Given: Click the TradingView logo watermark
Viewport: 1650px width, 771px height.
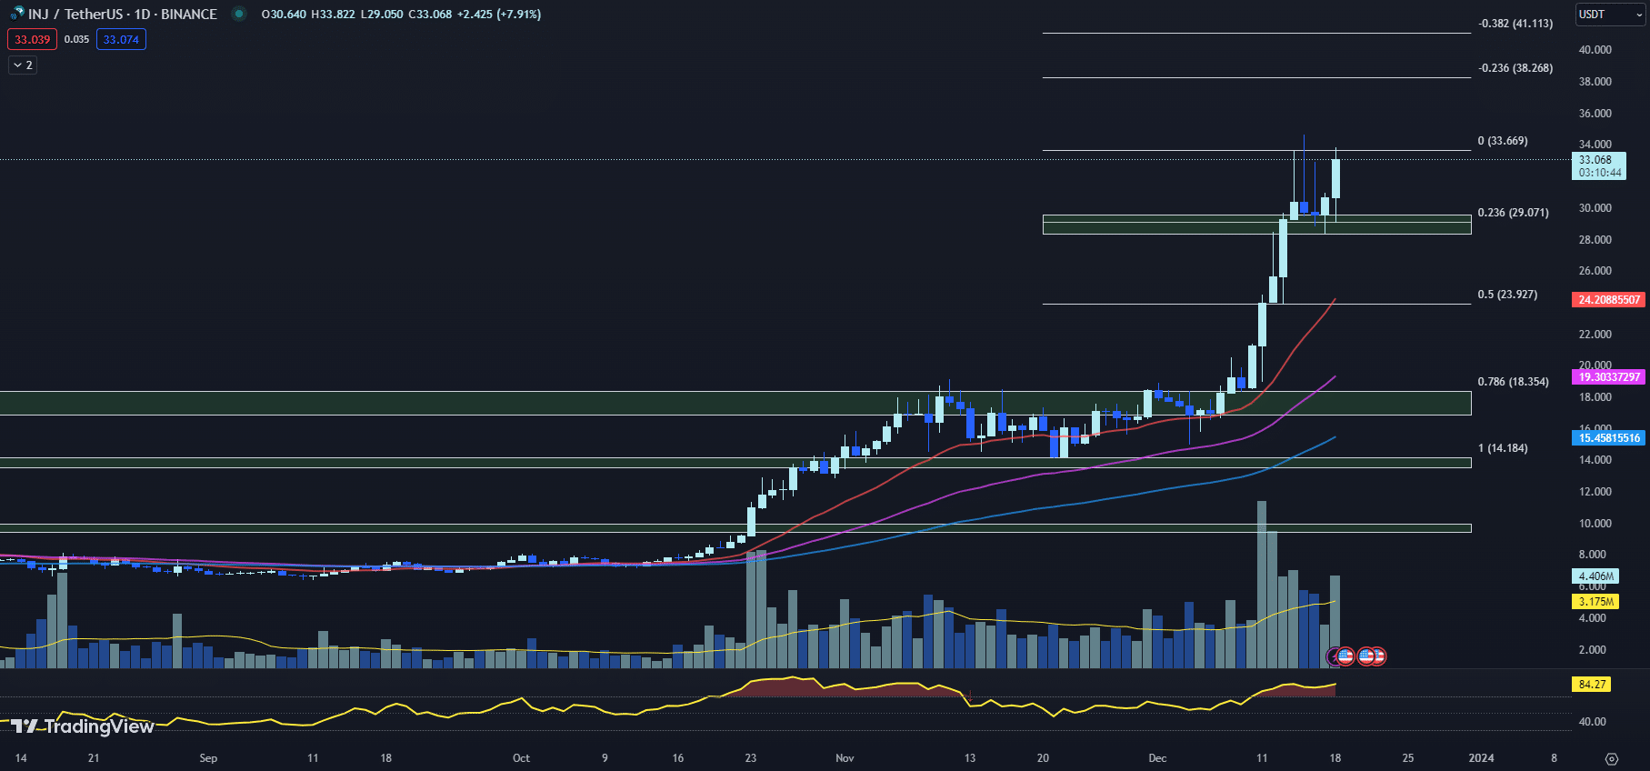Looking at the screenshot, I should coord(83,726).
